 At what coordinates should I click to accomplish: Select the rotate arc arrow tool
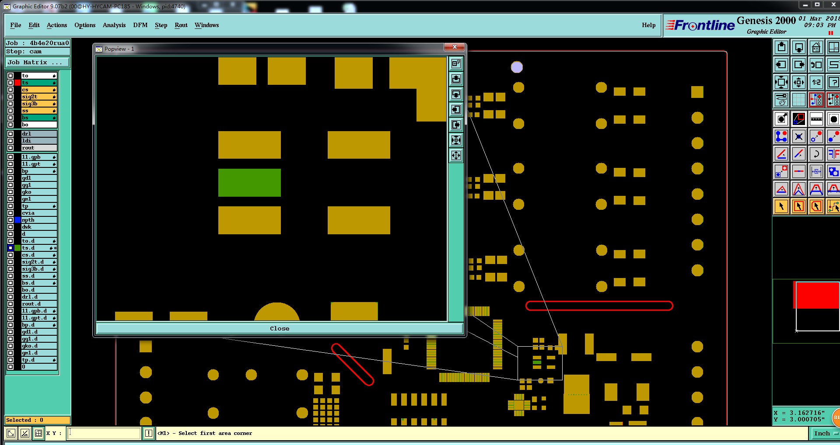point(816,154)
